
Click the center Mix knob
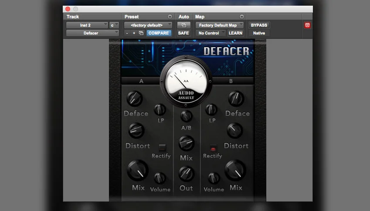tap(186, 143)
